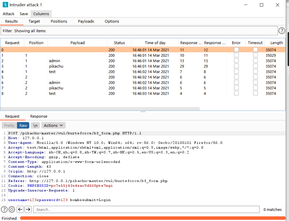Toggle the \n non-printable characters button

(35, 125)
